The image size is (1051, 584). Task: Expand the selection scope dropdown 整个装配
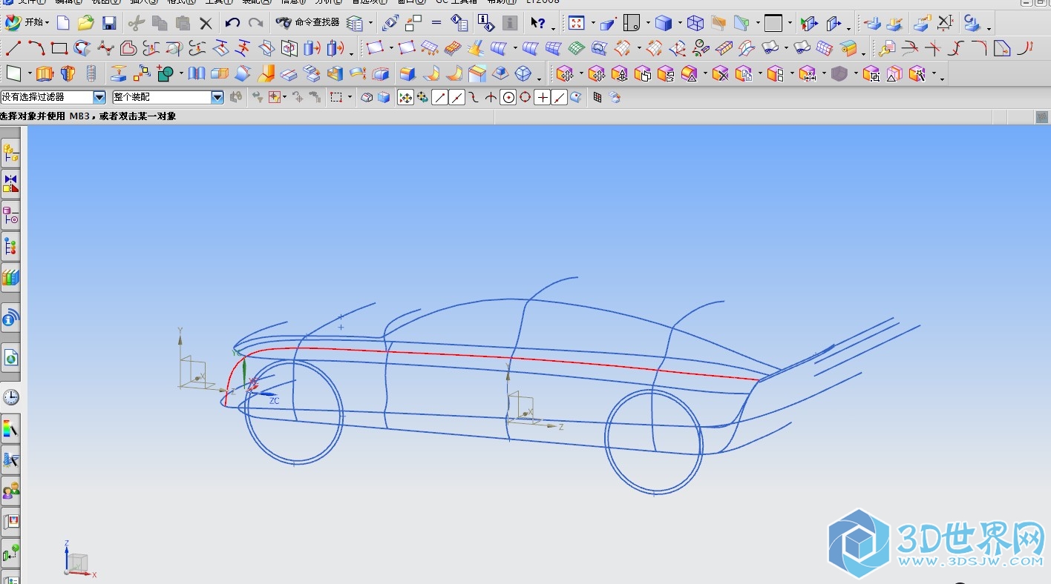(x=217, y=97)
